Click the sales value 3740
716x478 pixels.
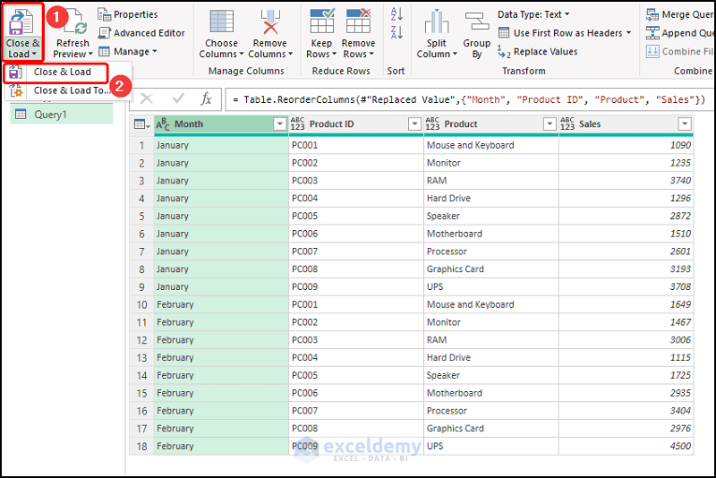pos(626,180)
